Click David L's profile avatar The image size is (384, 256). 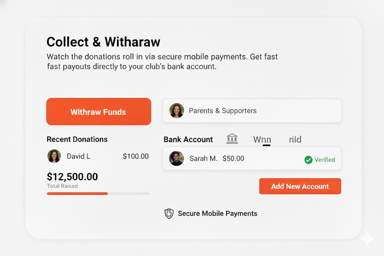[x=54, y=156]
